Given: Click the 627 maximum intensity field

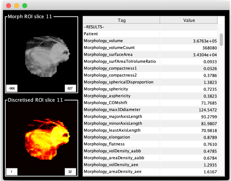Looking at the screenshot, I should 70,88.
